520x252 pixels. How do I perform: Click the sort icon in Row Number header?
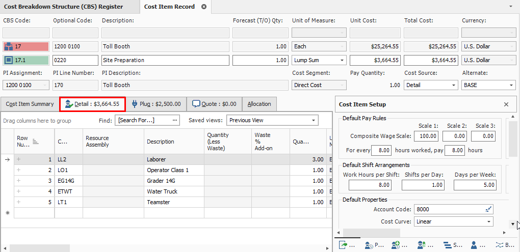coord(36,141)
